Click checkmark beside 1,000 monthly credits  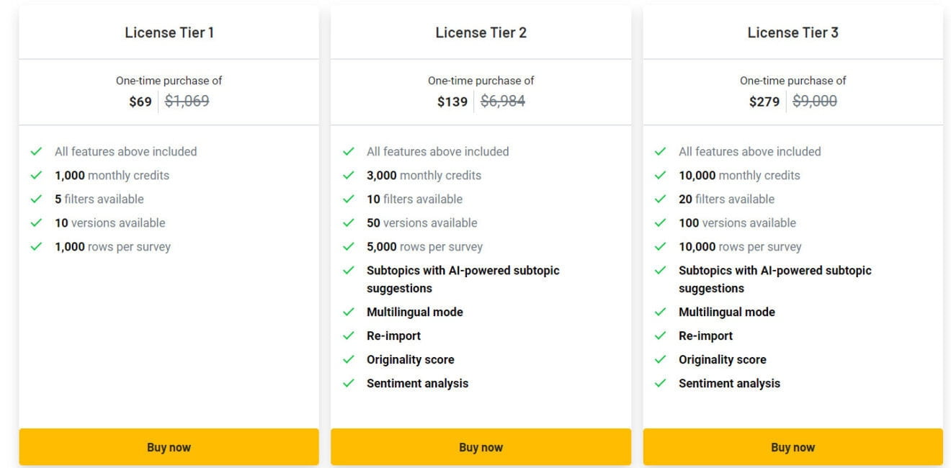(x=37, y=175)
